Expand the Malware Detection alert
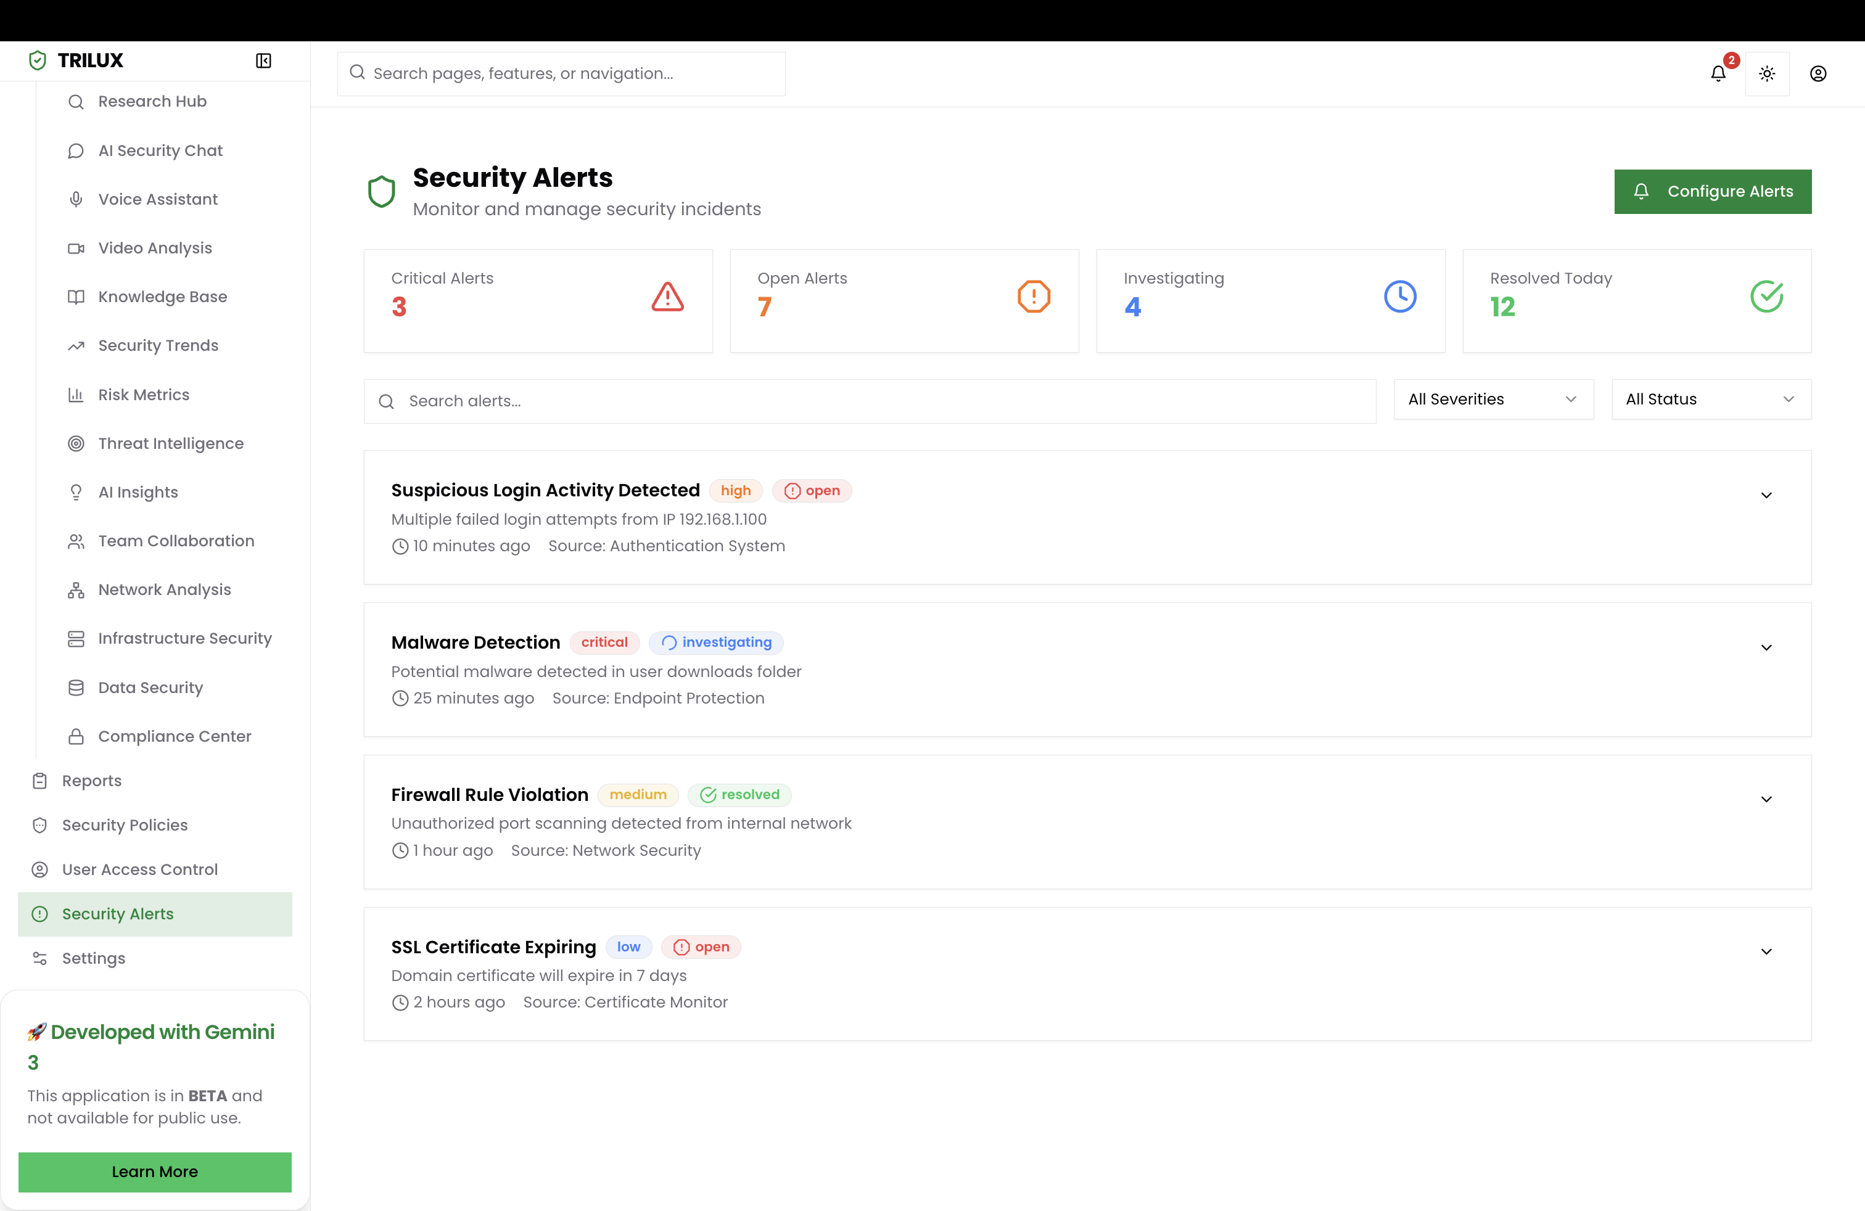The height and width of the screenshot is (1211, 1865). point(1766,648)
